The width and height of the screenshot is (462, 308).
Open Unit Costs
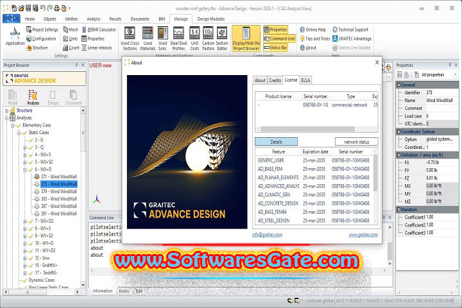coord(194,38)
